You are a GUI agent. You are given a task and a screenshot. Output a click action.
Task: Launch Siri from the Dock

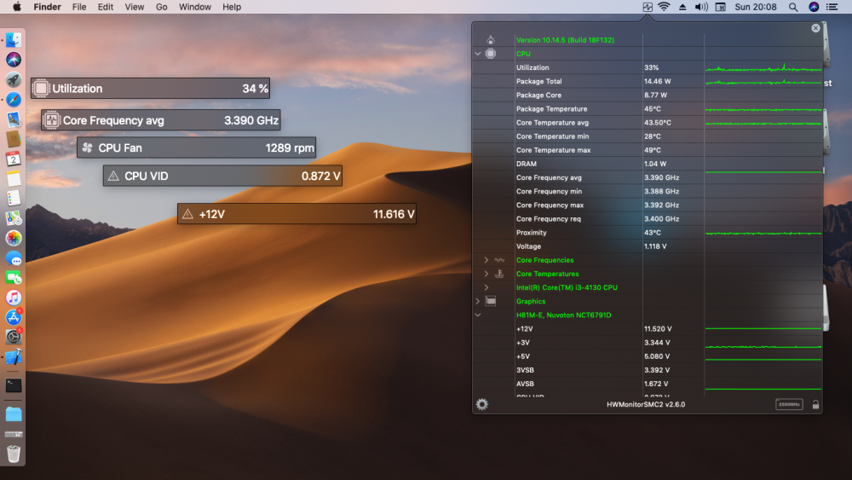[x=14, y=59]
